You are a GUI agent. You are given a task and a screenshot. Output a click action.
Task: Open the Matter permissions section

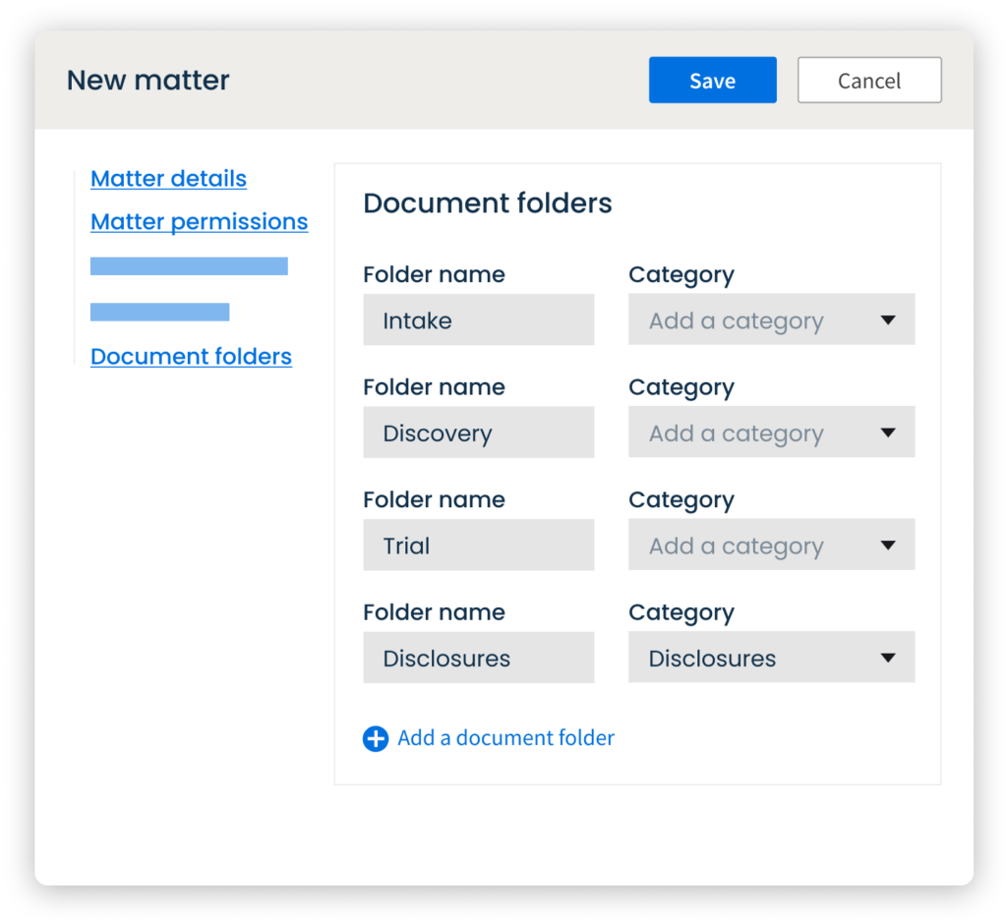tap(199, 222)
